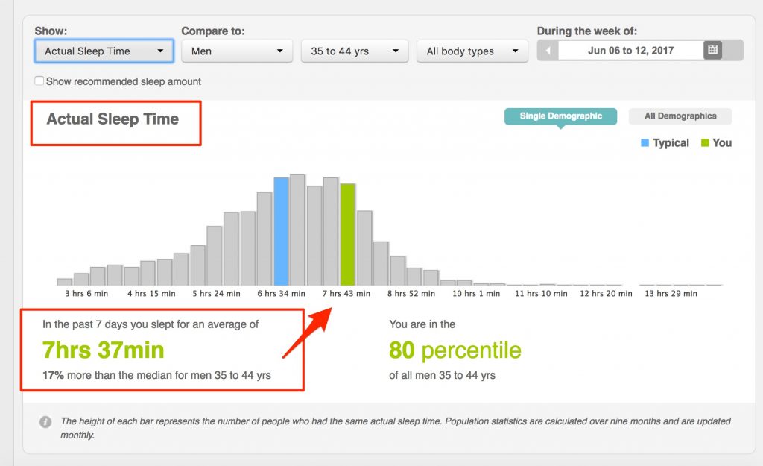This screenshot has height=466, width=763.
Task: Click the 'During the week of:' label
Action: pos(587,31)
